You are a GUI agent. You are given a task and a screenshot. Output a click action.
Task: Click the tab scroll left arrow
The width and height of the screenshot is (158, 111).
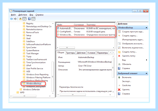111,52
